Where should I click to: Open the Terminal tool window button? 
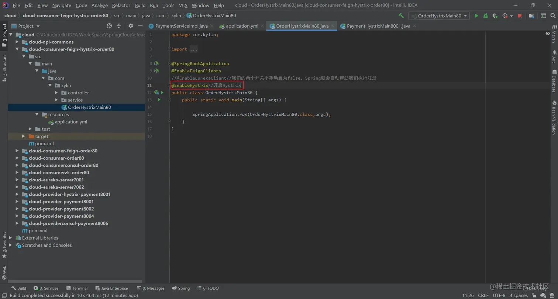(x=77, y=288)
